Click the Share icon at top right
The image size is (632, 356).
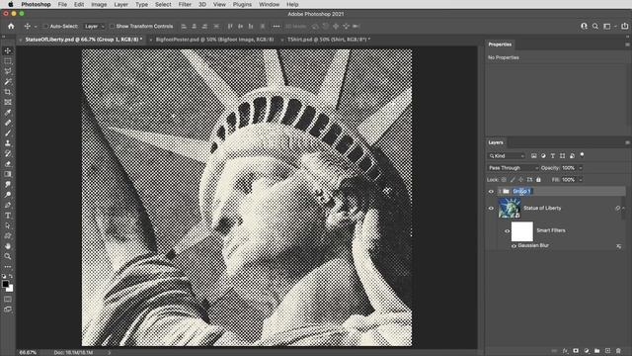click(x=625, y=27)
